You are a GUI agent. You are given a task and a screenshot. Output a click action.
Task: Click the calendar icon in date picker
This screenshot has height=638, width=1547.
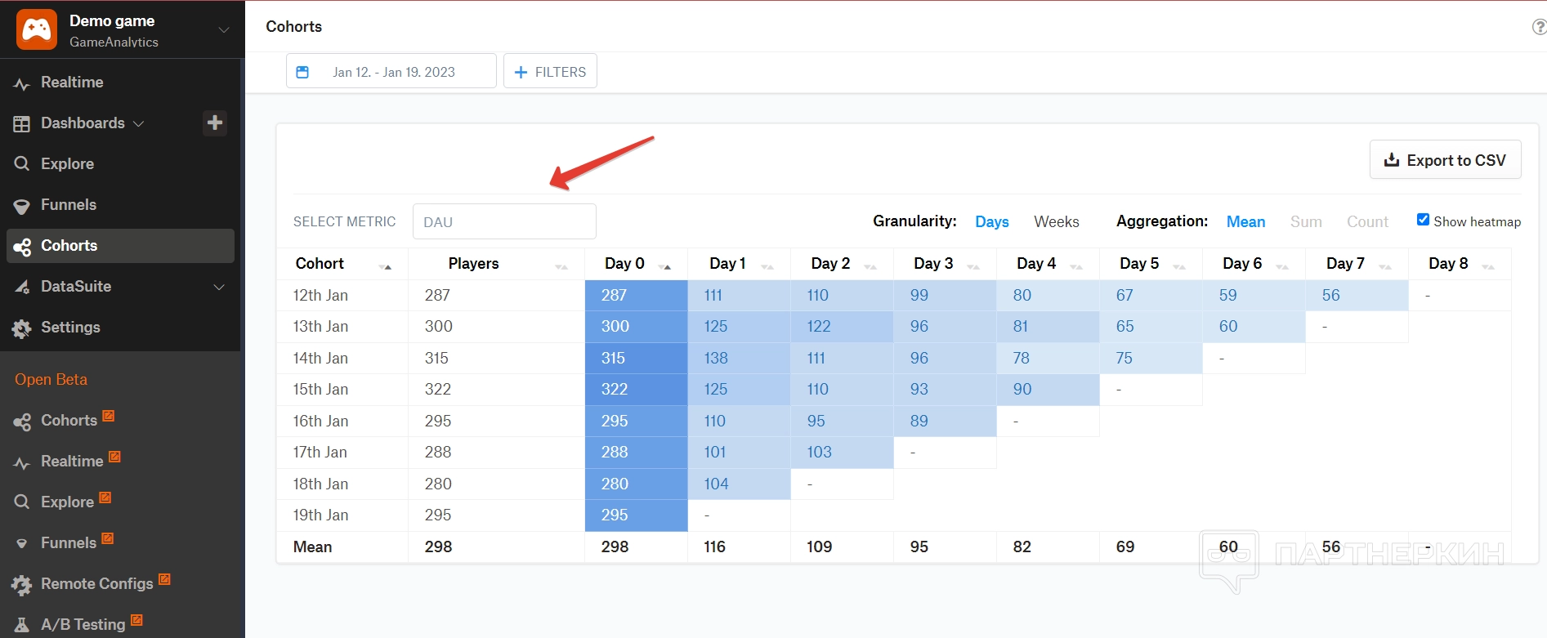point(302,72)
